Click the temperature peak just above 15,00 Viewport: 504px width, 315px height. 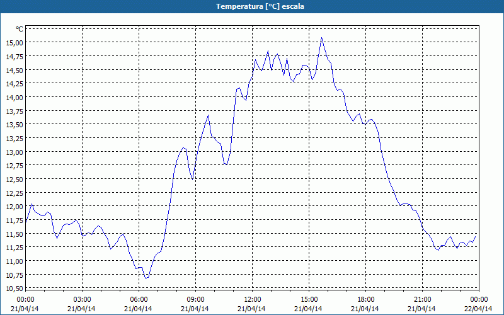[321, 38]
